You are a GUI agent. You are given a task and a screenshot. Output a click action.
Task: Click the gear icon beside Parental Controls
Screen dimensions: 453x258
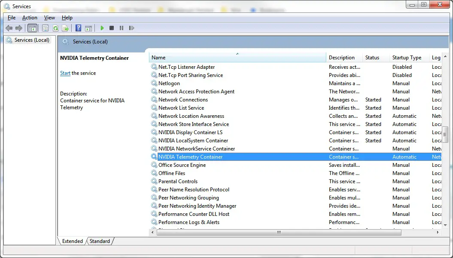(x=154, y=181)
